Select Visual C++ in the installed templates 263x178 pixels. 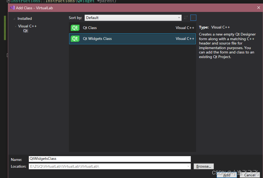[27, 26]
